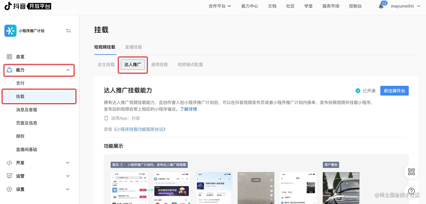This screenshot has width=426, height=204.
Task: Click the 发布 page screenshot thumbnail
Action: point(298,188)
